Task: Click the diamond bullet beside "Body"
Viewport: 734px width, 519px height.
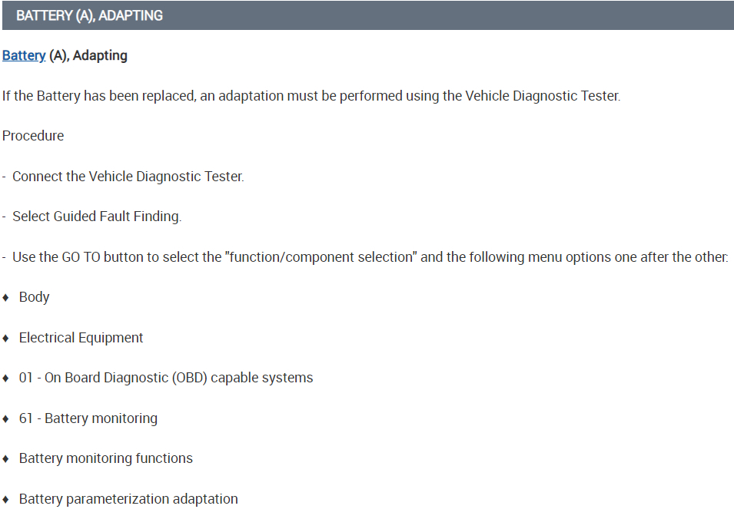Action: 6,297
